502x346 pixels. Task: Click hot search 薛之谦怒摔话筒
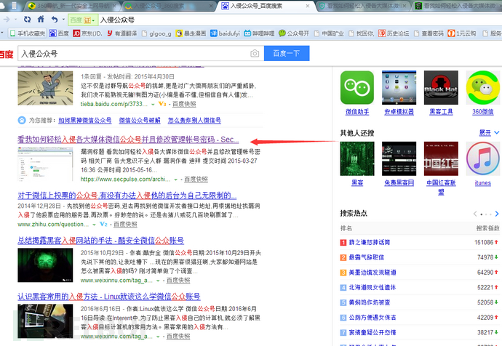pyautogui.click(x=369, y=242)
